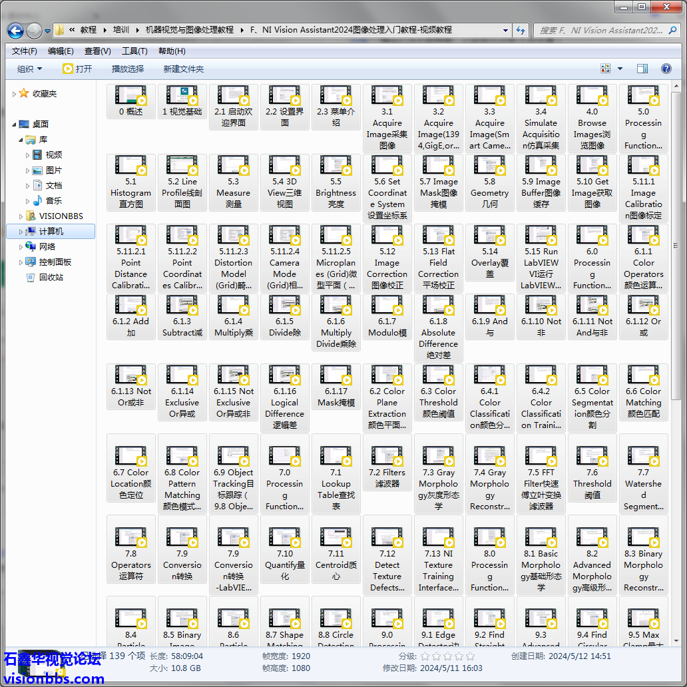Click the magnifier icon in the search box
Image resolution: width=687 pixels, height=687 pixels.
point(672,30)
